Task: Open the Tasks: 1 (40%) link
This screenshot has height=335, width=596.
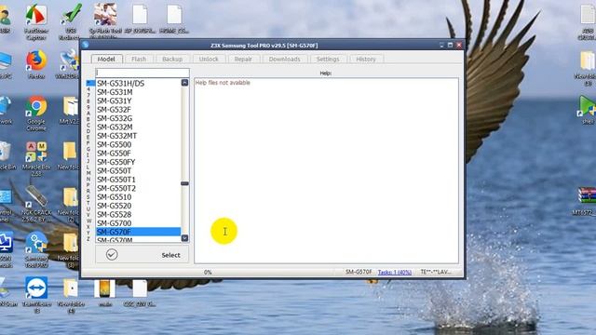Action: [395, 272]
